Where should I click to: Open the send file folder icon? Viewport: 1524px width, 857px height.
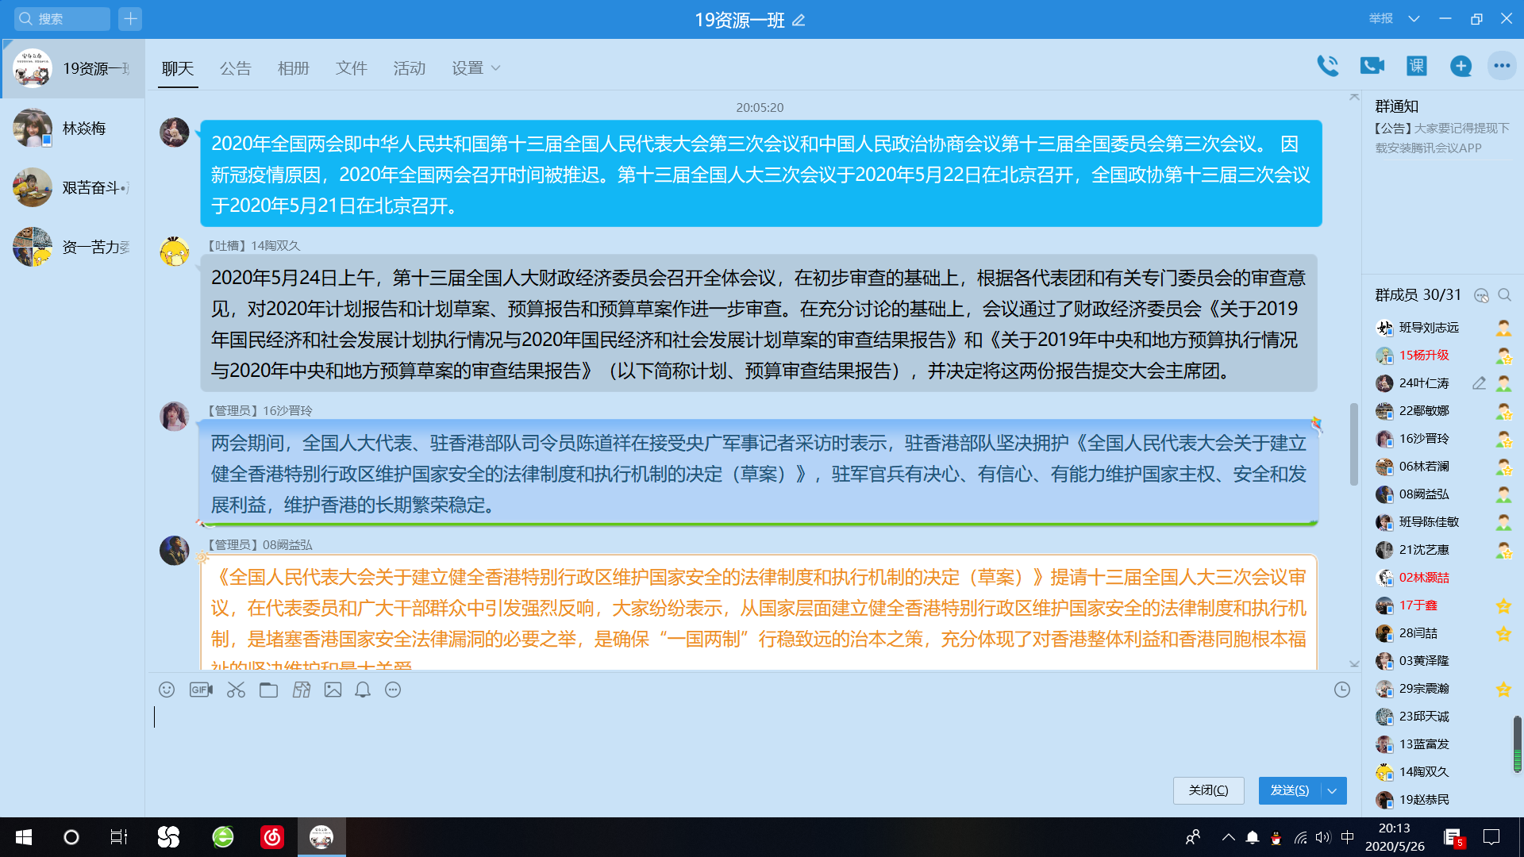click(x=268, y=690)
